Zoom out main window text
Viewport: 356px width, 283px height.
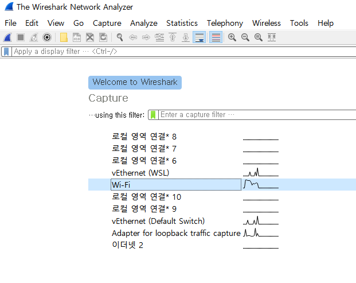245,37
